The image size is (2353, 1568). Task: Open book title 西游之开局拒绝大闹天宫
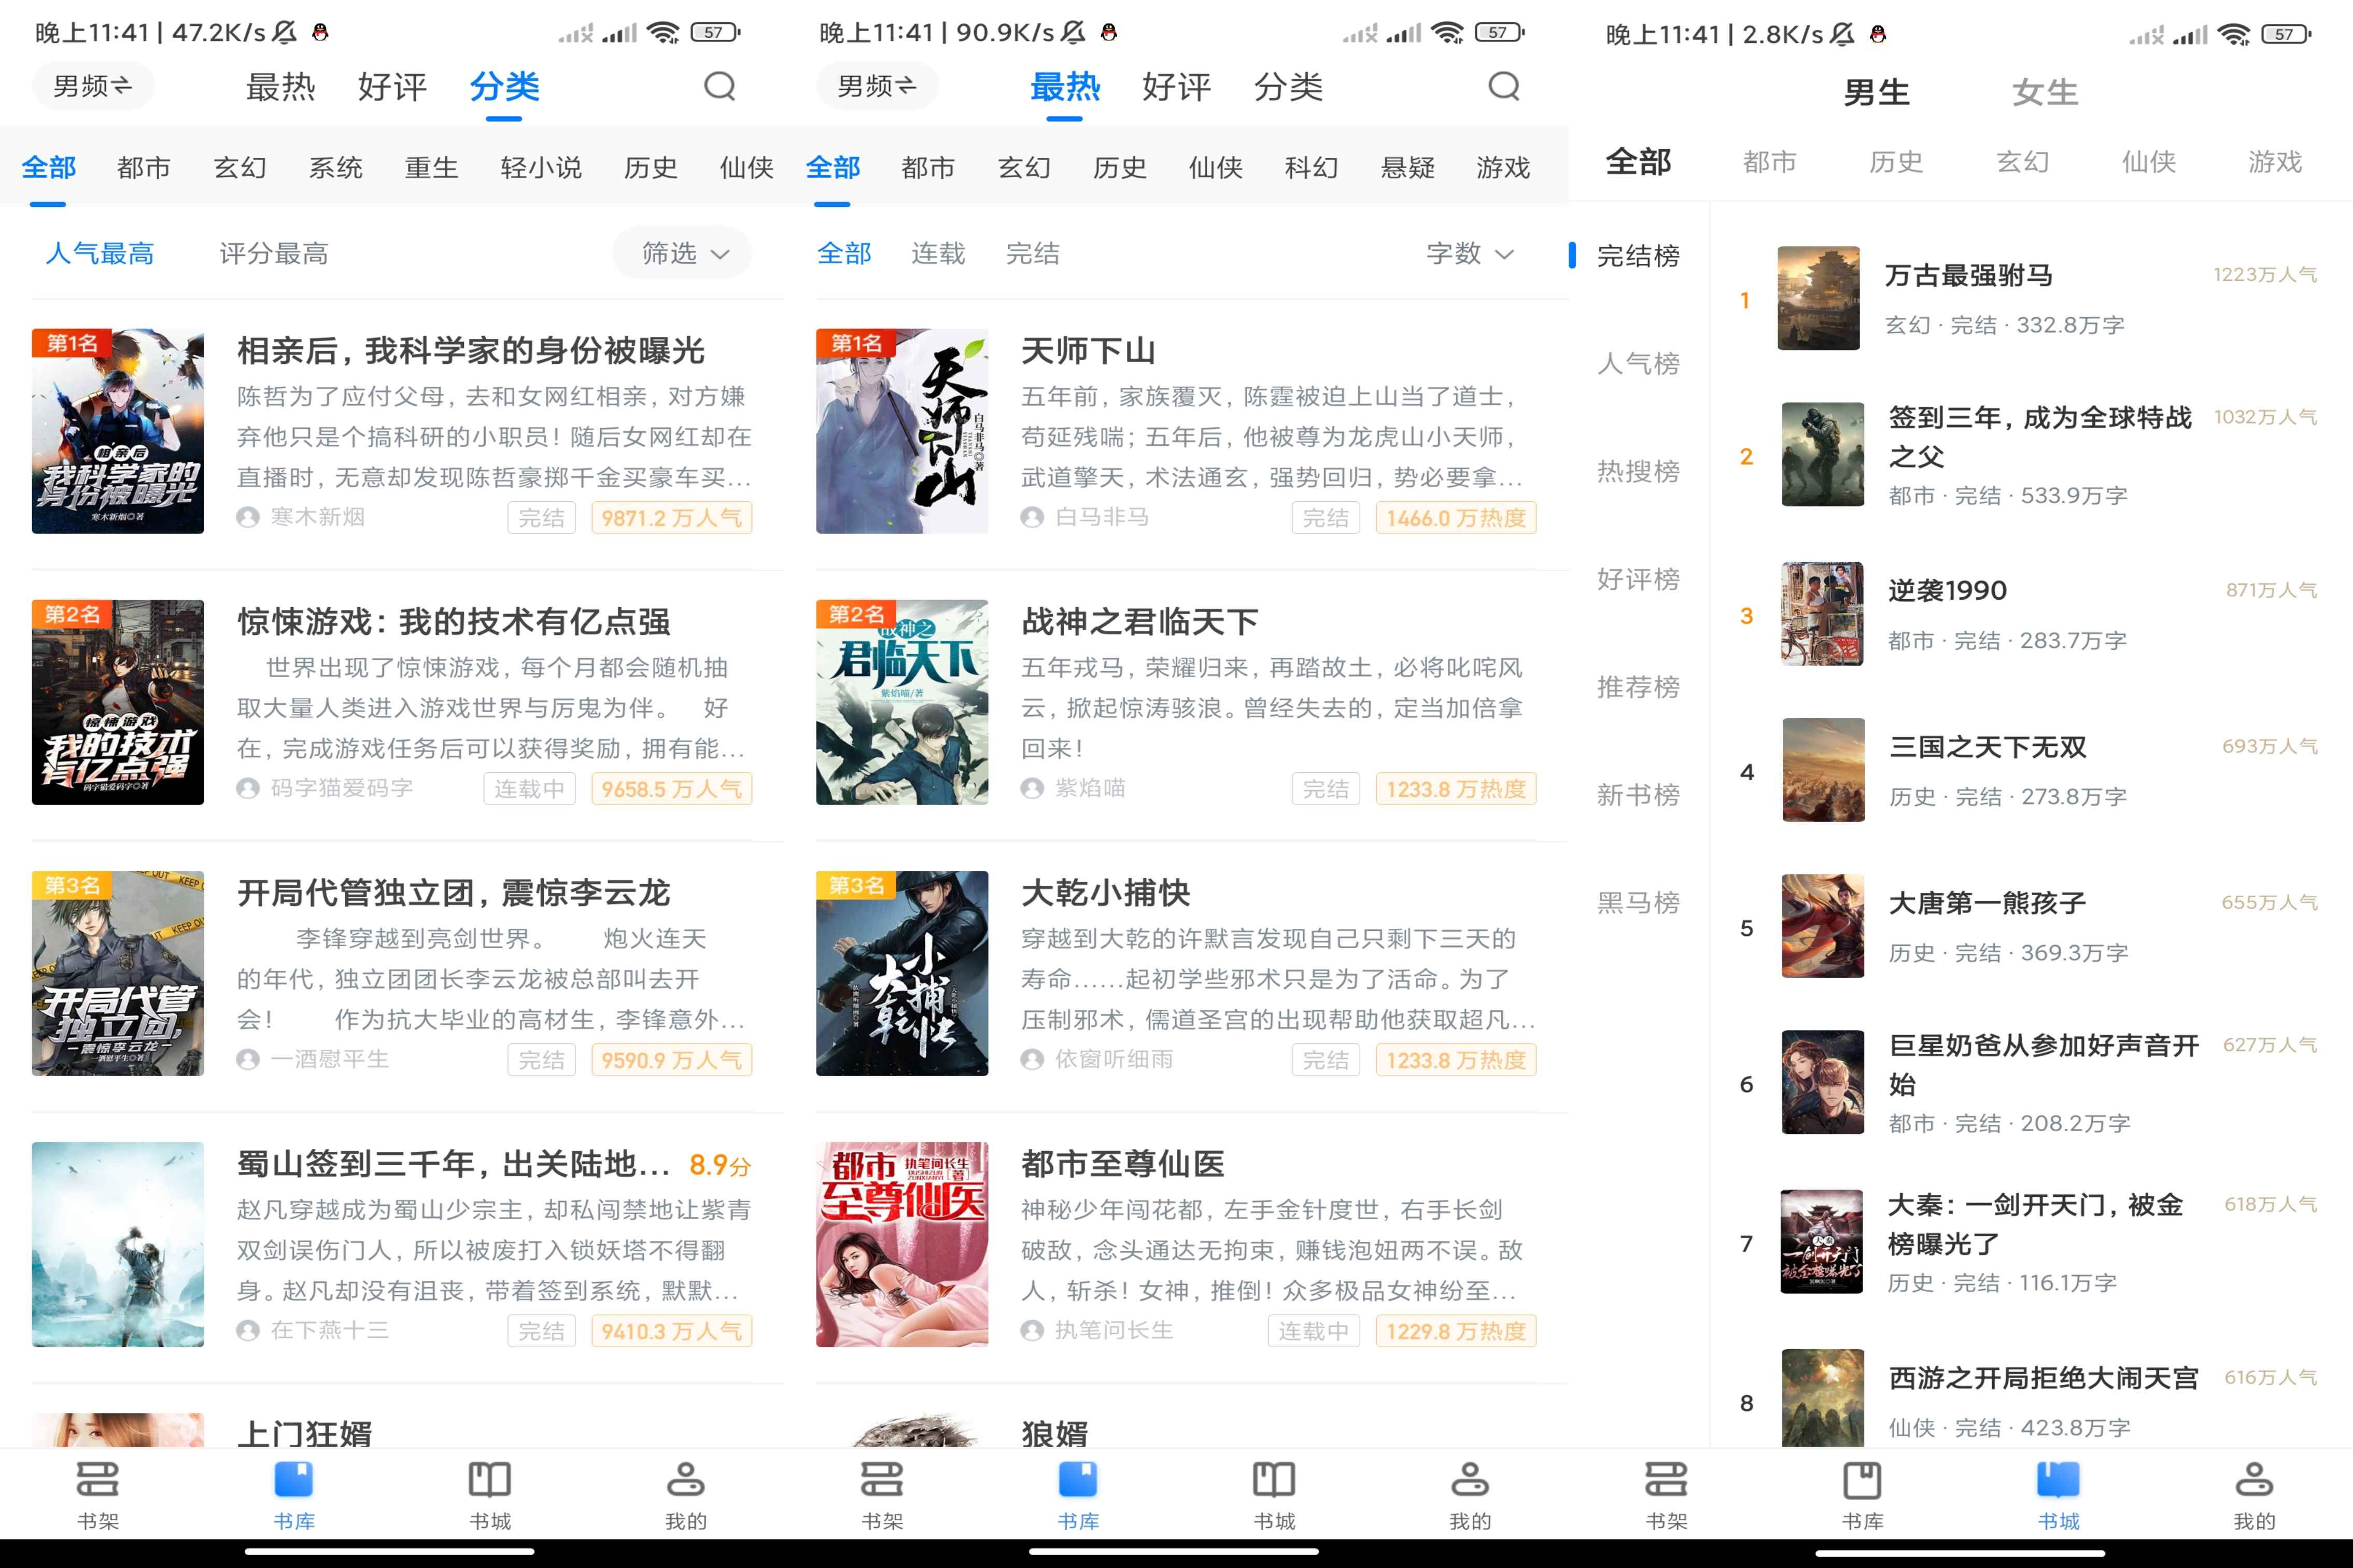point(2043,1378)
